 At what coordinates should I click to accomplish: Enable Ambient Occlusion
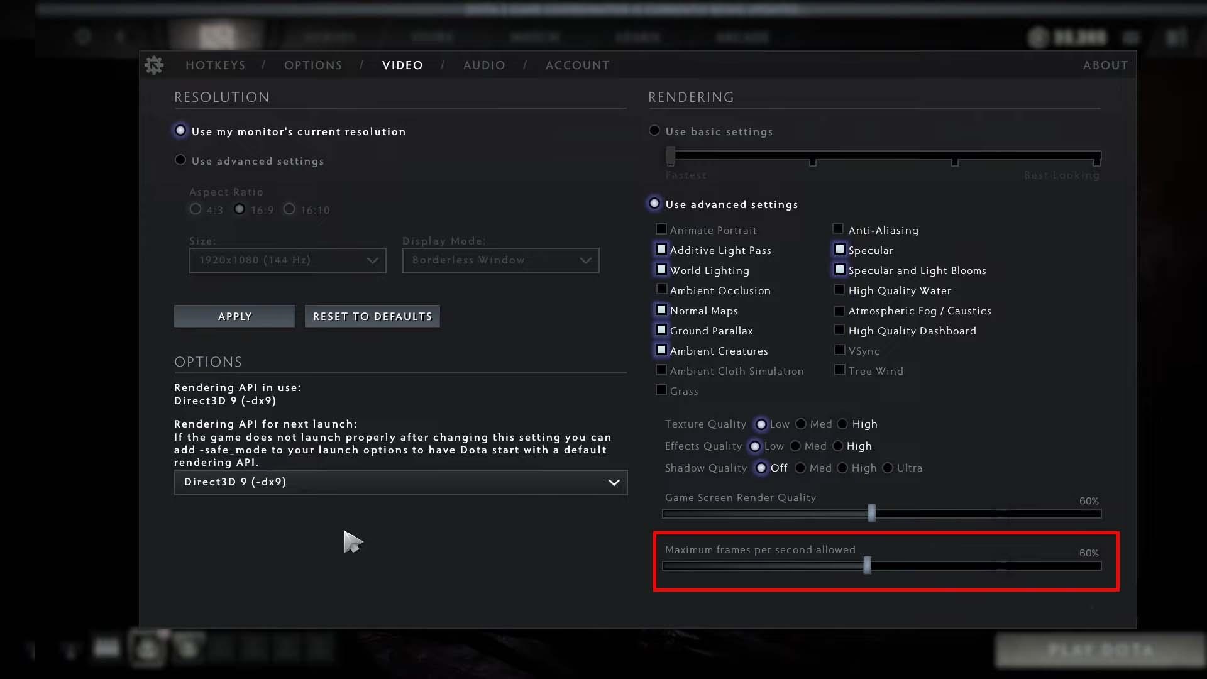coord(661,290)
